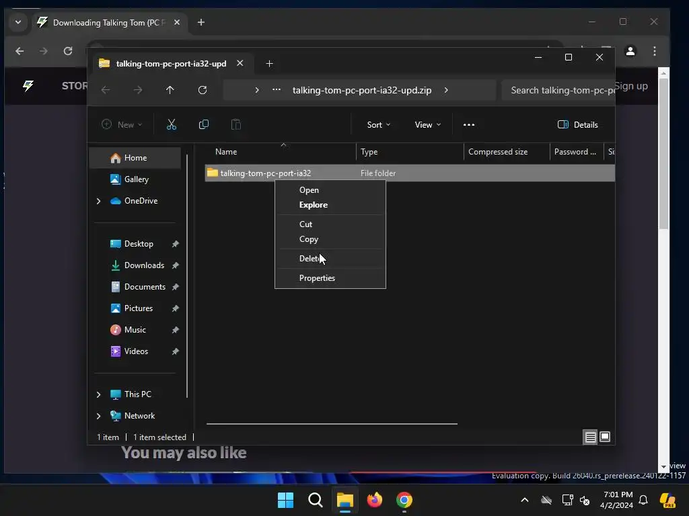Open Gallery in navigation pane
This screenshot has height=516, width=689.
point(135,179)
